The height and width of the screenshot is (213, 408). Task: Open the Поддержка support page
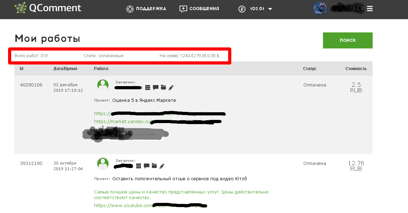(x=146, y=9)
